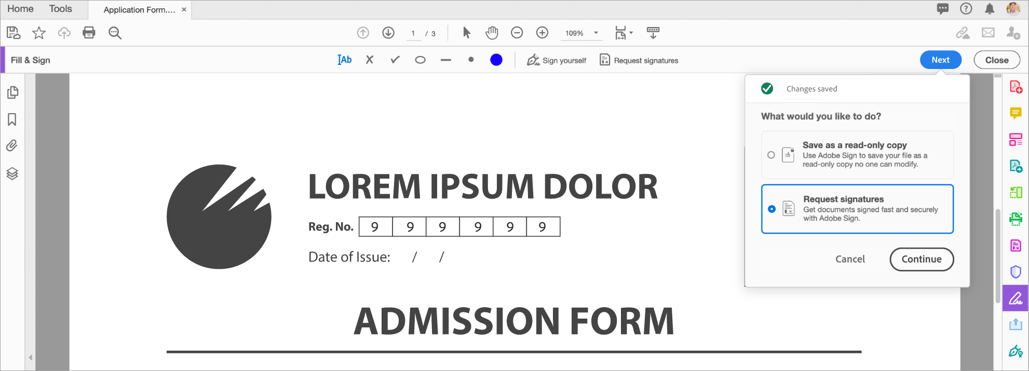Cancel the dialog
Screen dimensions: 1029x371
pyautogui.click(x=850, y=259)
